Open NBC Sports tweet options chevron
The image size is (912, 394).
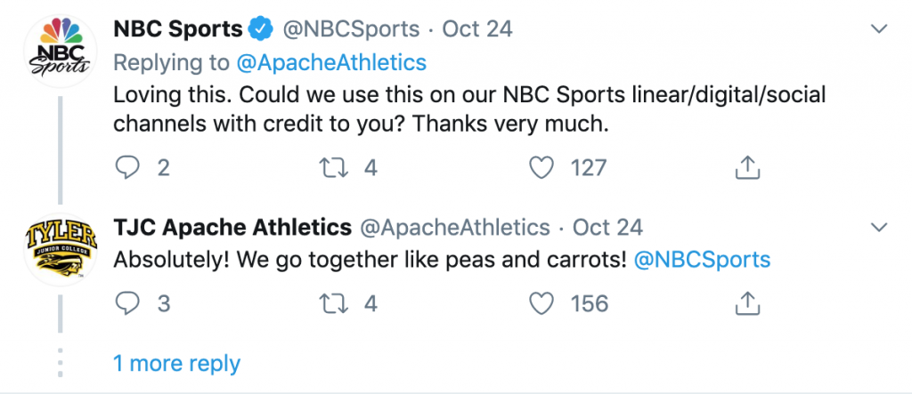click(x=878, y=28)
